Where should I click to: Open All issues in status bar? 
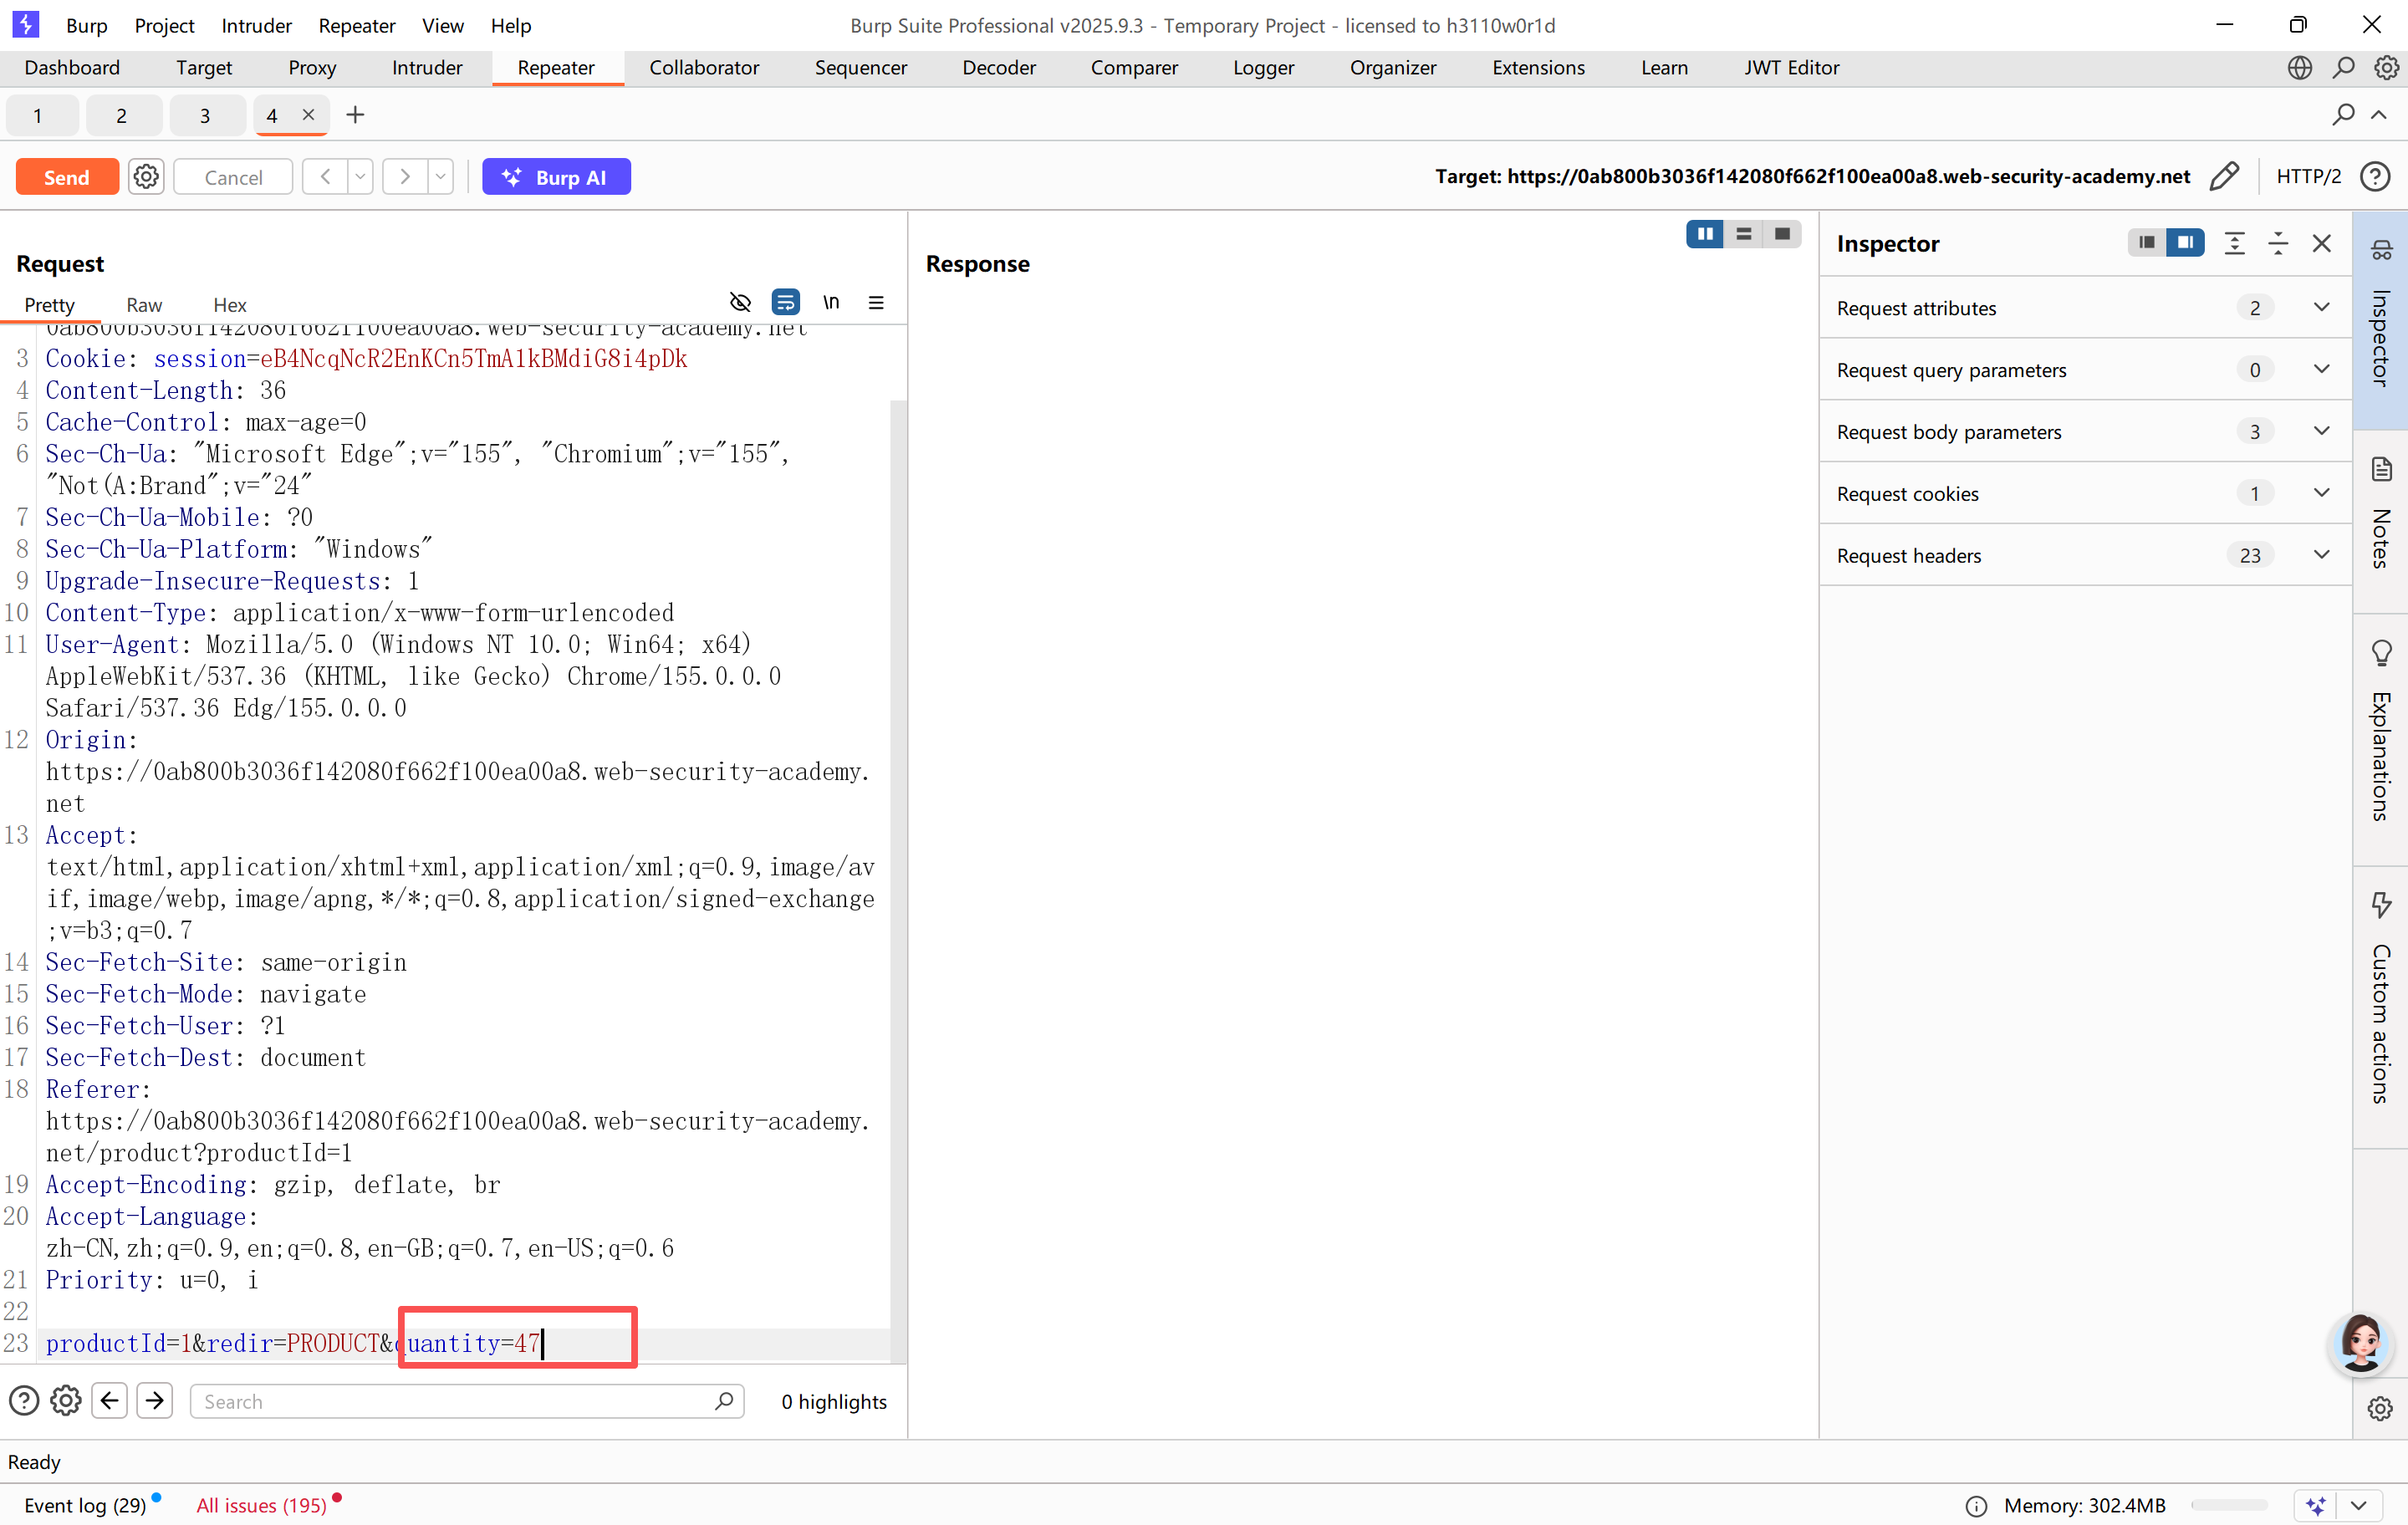click(262, 1505)
